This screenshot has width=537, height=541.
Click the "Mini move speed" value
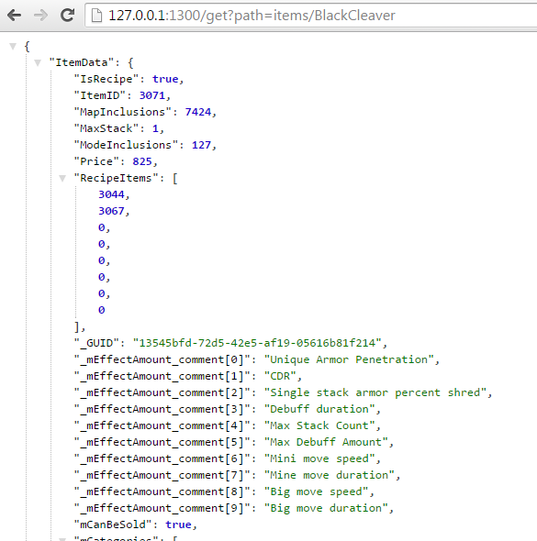coord(319,458)
